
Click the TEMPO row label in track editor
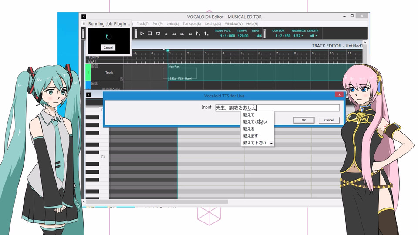pos(94,57)
